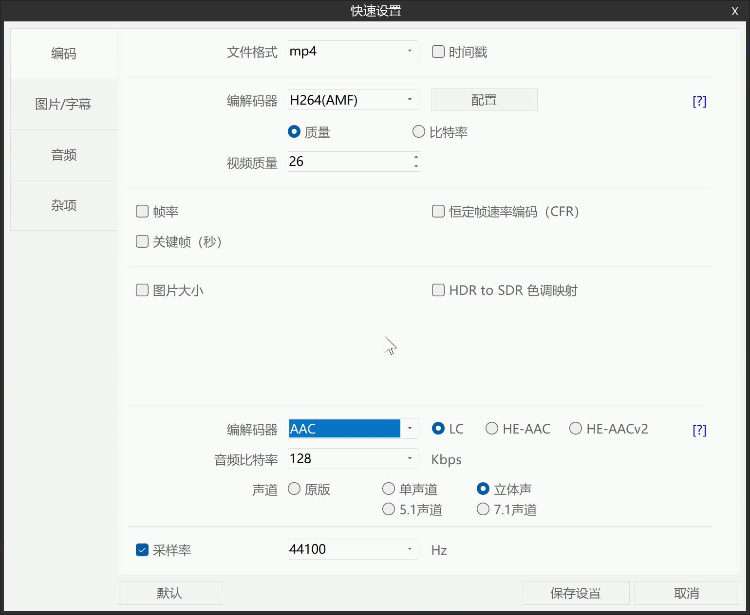
Task: Open the AAC audio codec dropdown
Action: 409,429
